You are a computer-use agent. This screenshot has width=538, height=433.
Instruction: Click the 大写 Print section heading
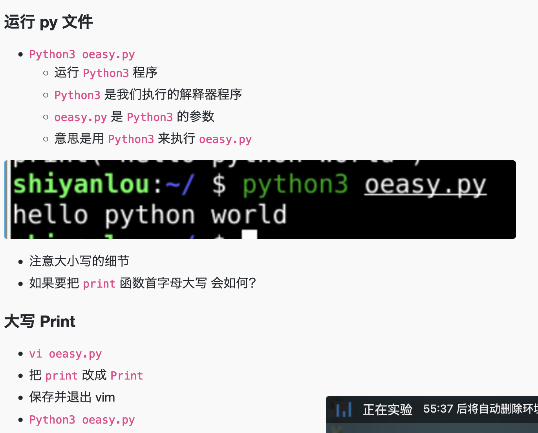tap(40, 321)
